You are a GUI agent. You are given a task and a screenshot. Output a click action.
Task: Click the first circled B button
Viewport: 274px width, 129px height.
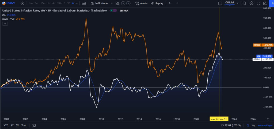(123, 3)
